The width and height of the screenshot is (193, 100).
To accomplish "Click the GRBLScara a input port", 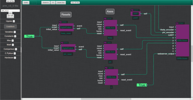I will tap(175, 46).
